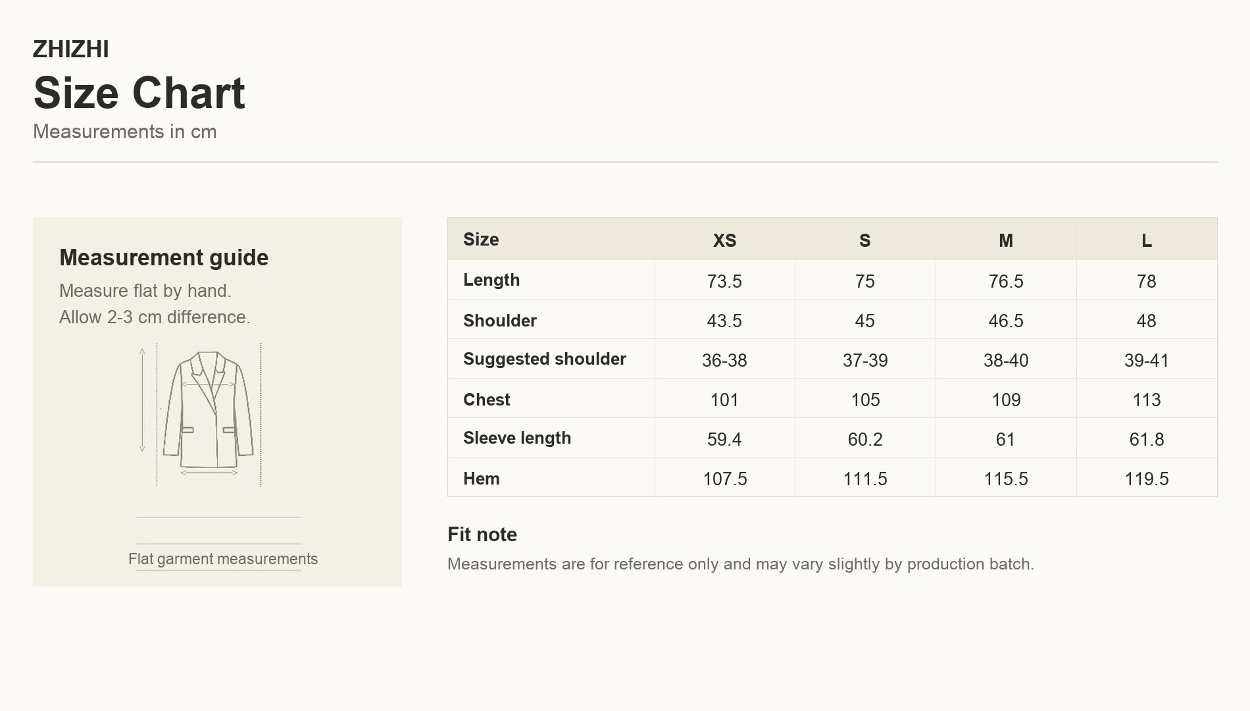The height and width of the screenshot is (711, 1250).
Task: Click the Shoulder value 43.5 for XS
Action: tap(724, 321)
